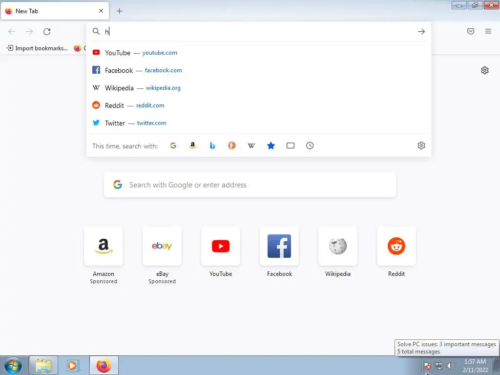Search in open Tabs icon
Screen dimensions: 500x375
291,146
